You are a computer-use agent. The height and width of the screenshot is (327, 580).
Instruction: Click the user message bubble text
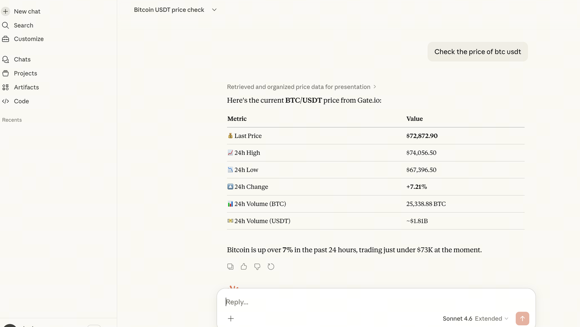pyautogui.click(x=478, y=52)
